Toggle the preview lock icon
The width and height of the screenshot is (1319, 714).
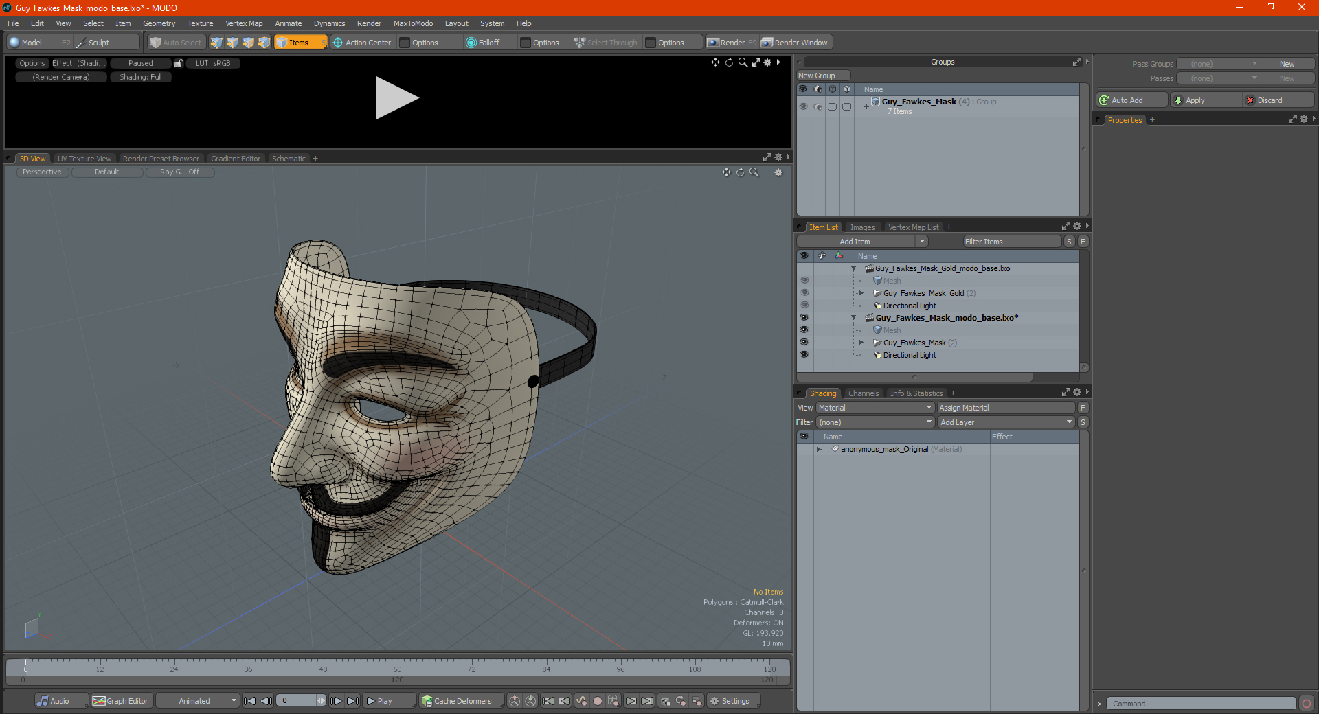pyautogui.click(x=179, y=63)
